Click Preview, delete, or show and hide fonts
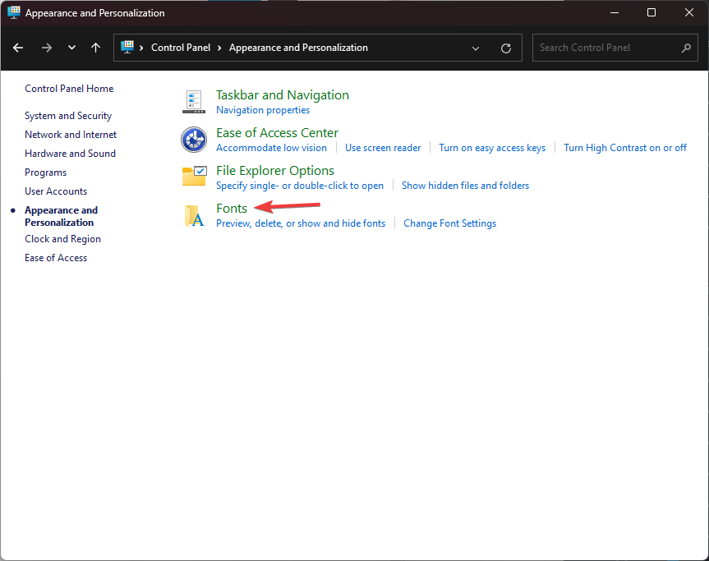This screenshot has height=561, width=709. coord(301,223)
